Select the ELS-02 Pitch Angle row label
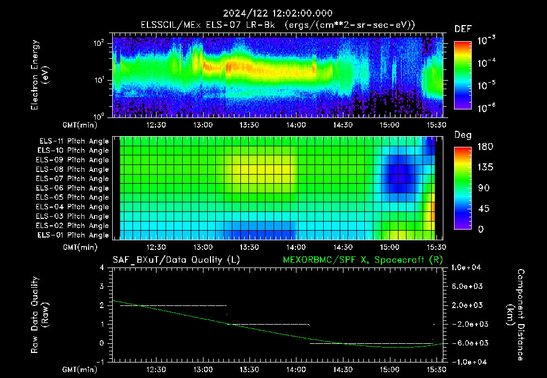Viewport: 547px width, 378px height. [x=73, y=226]
